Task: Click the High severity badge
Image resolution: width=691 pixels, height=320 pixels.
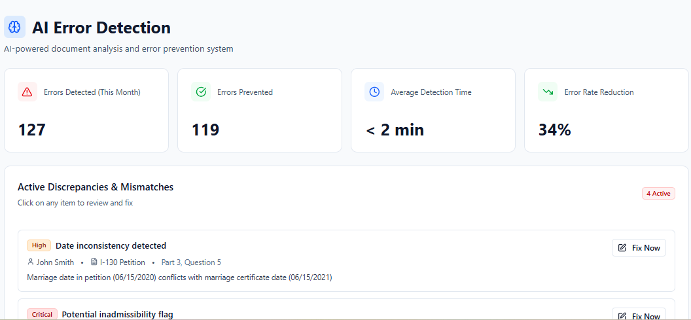Action: click(x=39, y=245)
